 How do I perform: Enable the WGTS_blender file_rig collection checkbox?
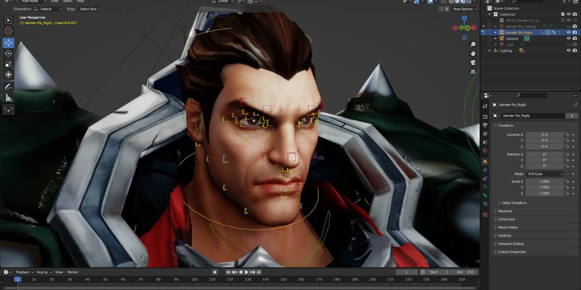tap(563, 20)
